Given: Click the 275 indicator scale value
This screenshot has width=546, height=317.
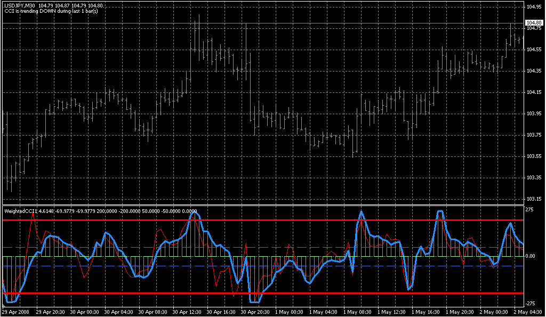Looking at the screenshot, I should [x=530, y=210].
